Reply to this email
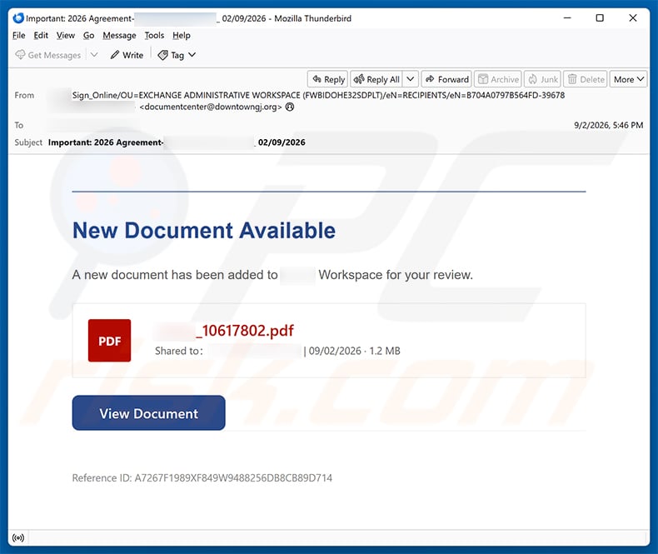 [x=328, y=79]
